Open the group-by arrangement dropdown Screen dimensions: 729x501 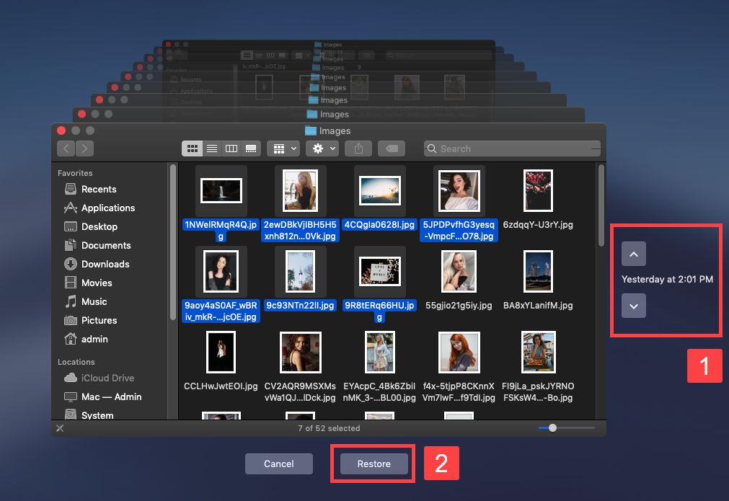[x=283, y=148]
